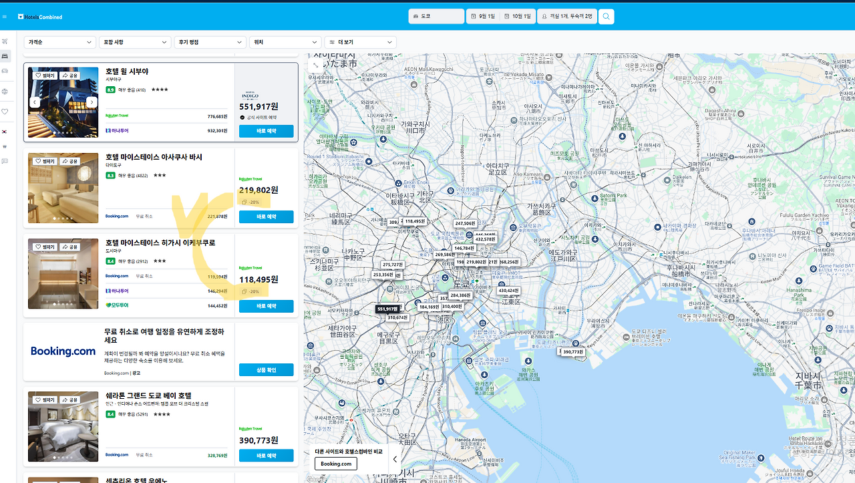
Task: Save 쉐라톤 그랜드 도쿄 베이 호텔 with 찜하기
Action: [x=45, y=399]
